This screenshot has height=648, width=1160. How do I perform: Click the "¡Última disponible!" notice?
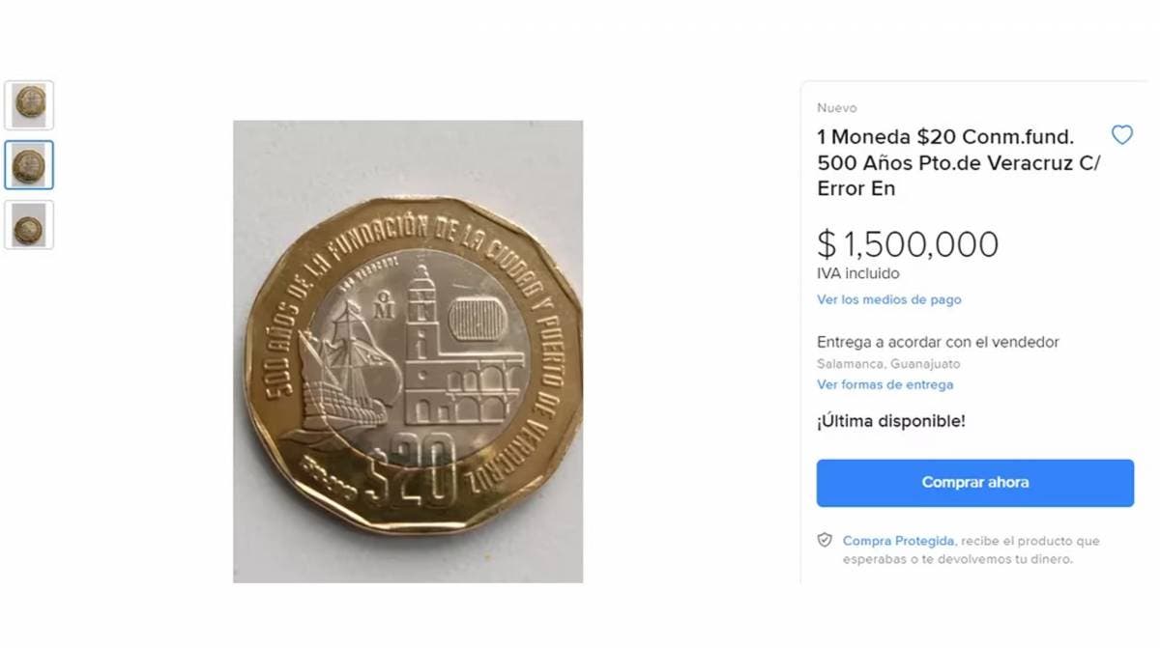pyautogui.click(x=890, y=421)
